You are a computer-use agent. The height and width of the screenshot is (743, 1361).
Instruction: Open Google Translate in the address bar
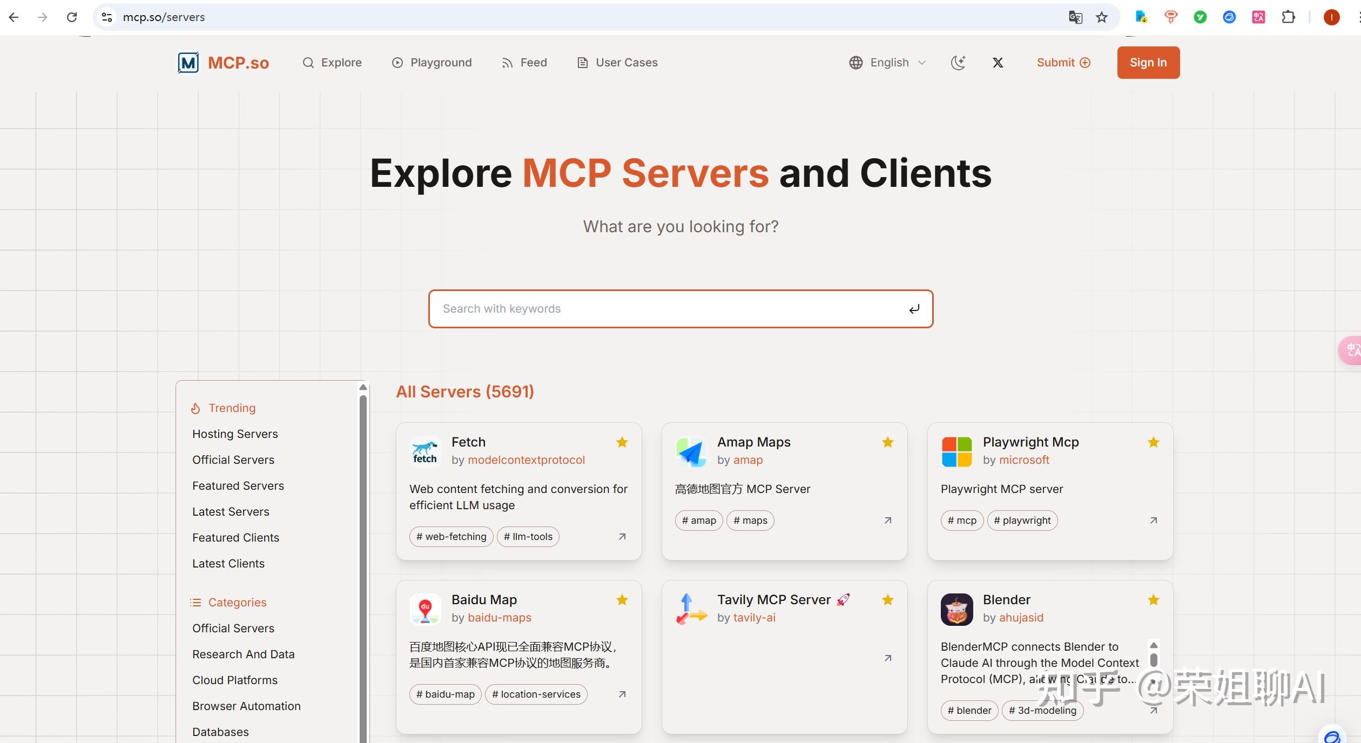point(1075,17)
